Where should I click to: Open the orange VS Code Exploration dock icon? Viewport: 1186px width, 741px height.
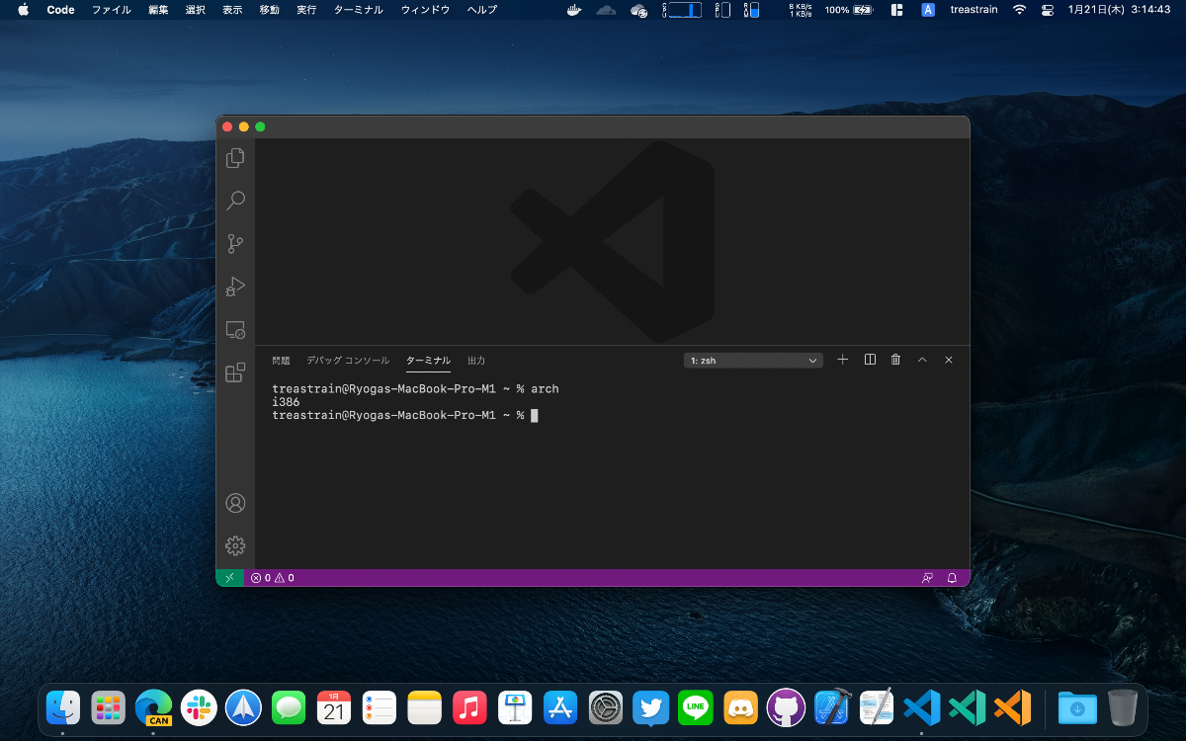[1012, 706]
